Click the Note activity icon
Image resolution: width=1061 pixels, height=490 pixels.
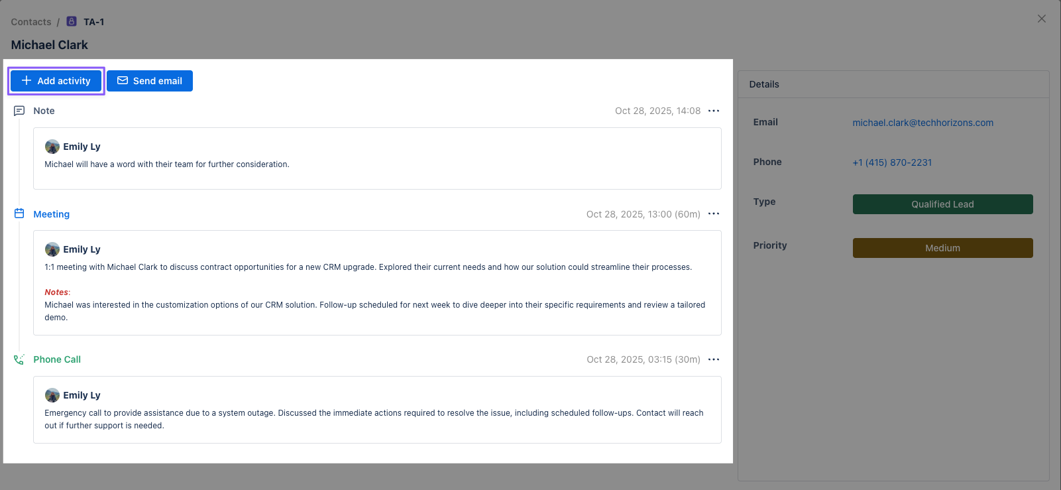[x=19, y=111]
